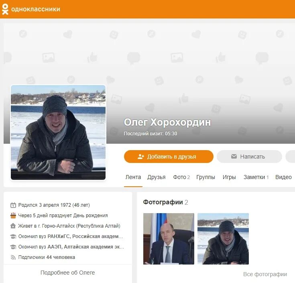Click the house icon next to Горно-Алтайск

click(x=13, y=226)
